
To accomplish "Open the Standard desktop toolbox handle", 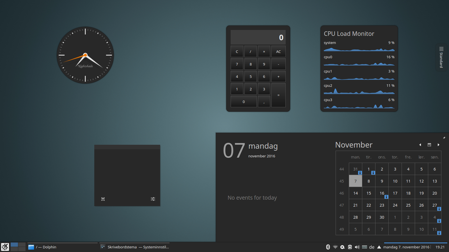I will 441,57.
